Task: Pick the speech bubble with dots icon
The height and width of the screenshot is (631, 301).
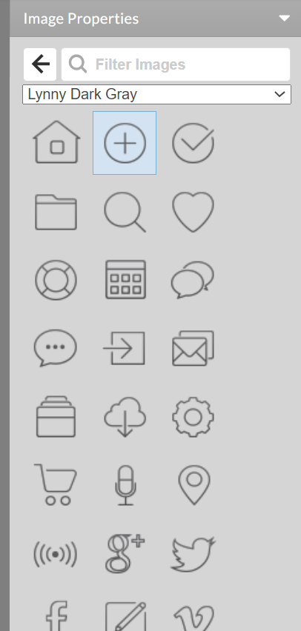Action: (56, 347)
